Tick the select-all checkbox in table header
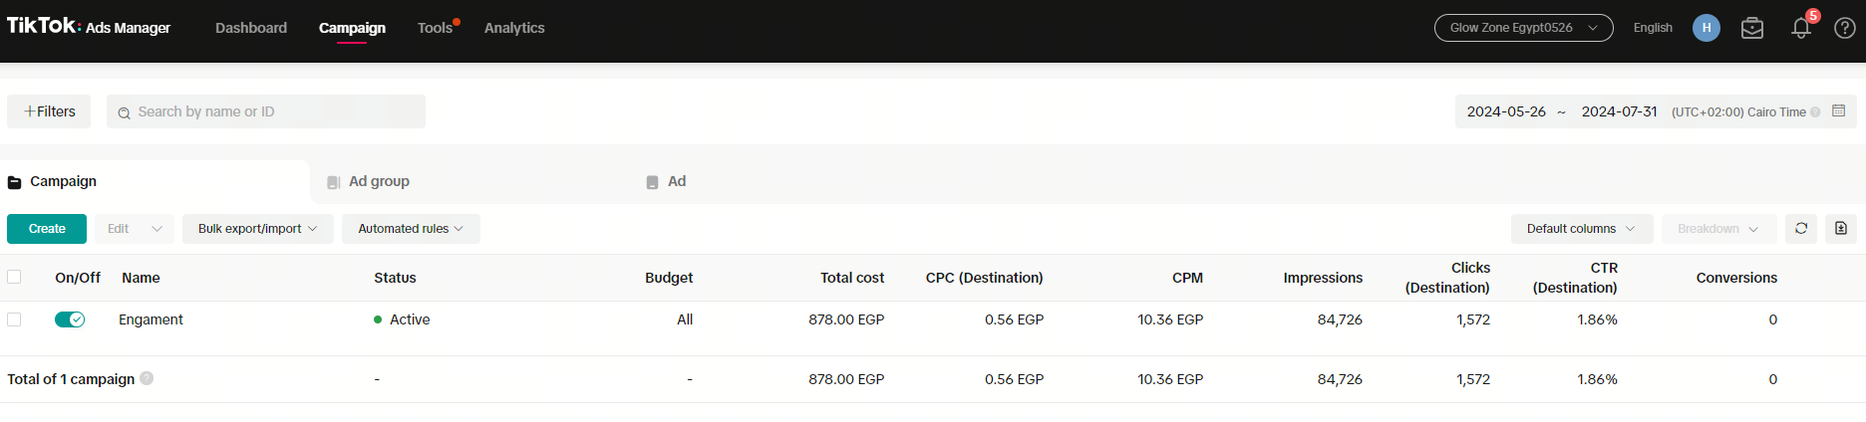The height and width of the screenshot is (422, 1866). 14,277
